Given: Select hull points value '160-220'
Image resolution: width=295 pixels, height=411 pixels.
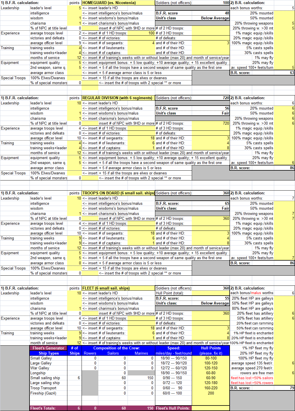Looking at the screenshot, I should [211, 388].
